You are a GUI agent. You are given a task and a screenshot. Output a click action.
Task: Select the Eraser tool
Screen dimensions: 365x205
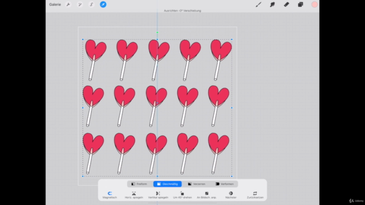click(286, 5)
